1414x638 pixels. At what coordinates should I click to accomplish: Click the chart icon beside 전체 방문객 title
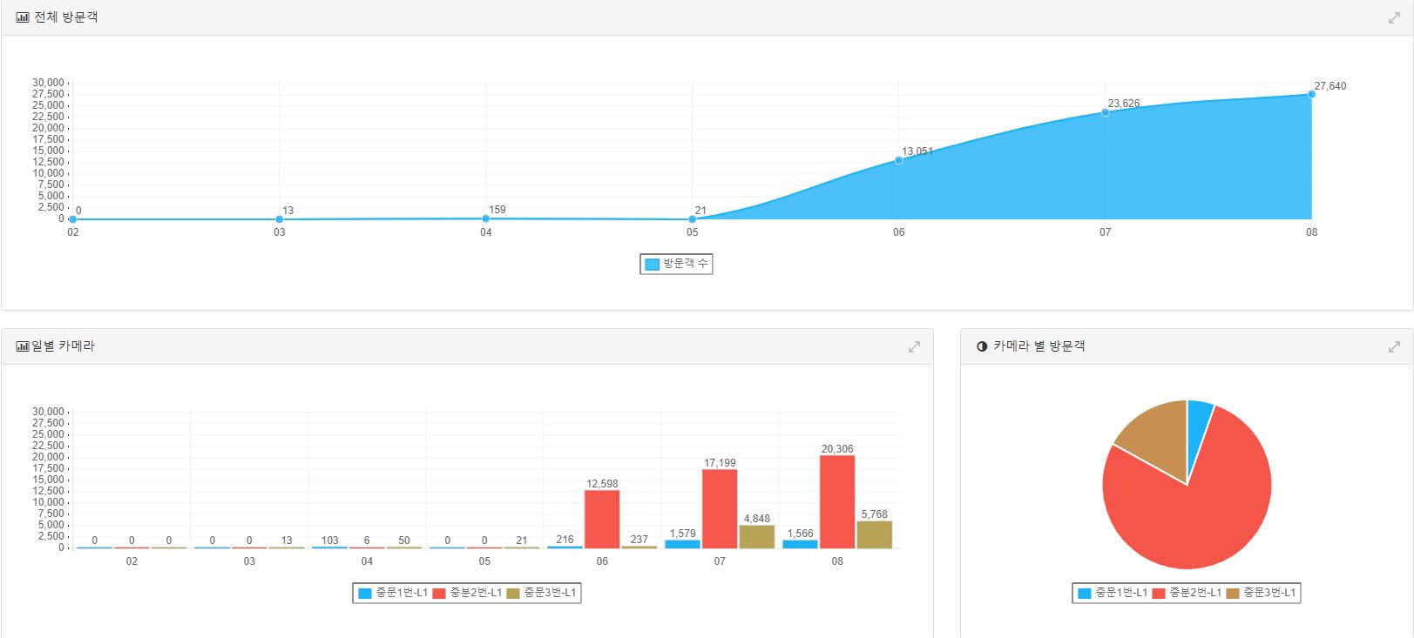tap(23, 17)
